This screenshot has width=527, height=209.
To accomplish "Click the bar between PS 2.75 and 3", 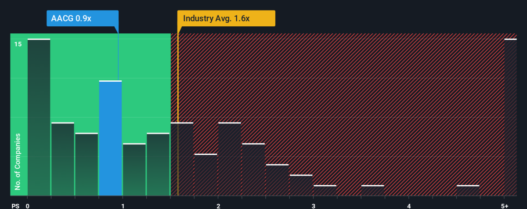I will (x=301, y=185).
